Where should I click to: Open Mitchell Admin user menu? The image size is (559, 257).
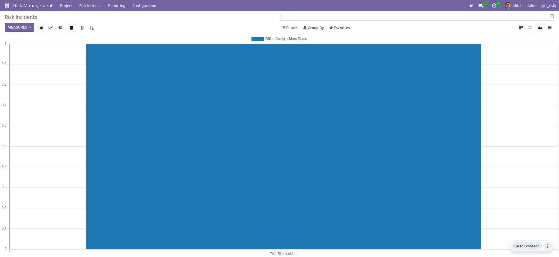pos(530,6)
